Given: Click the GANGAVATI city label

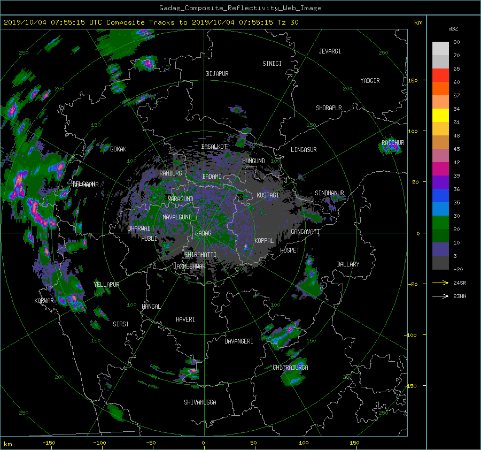Looking at the screenshot, I should 305,232.
